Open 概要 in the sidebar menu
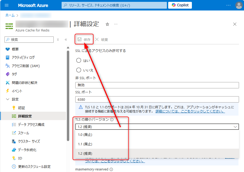Image resolution: width=244 pixels, height=172 pixels. [x=15, y=49]
